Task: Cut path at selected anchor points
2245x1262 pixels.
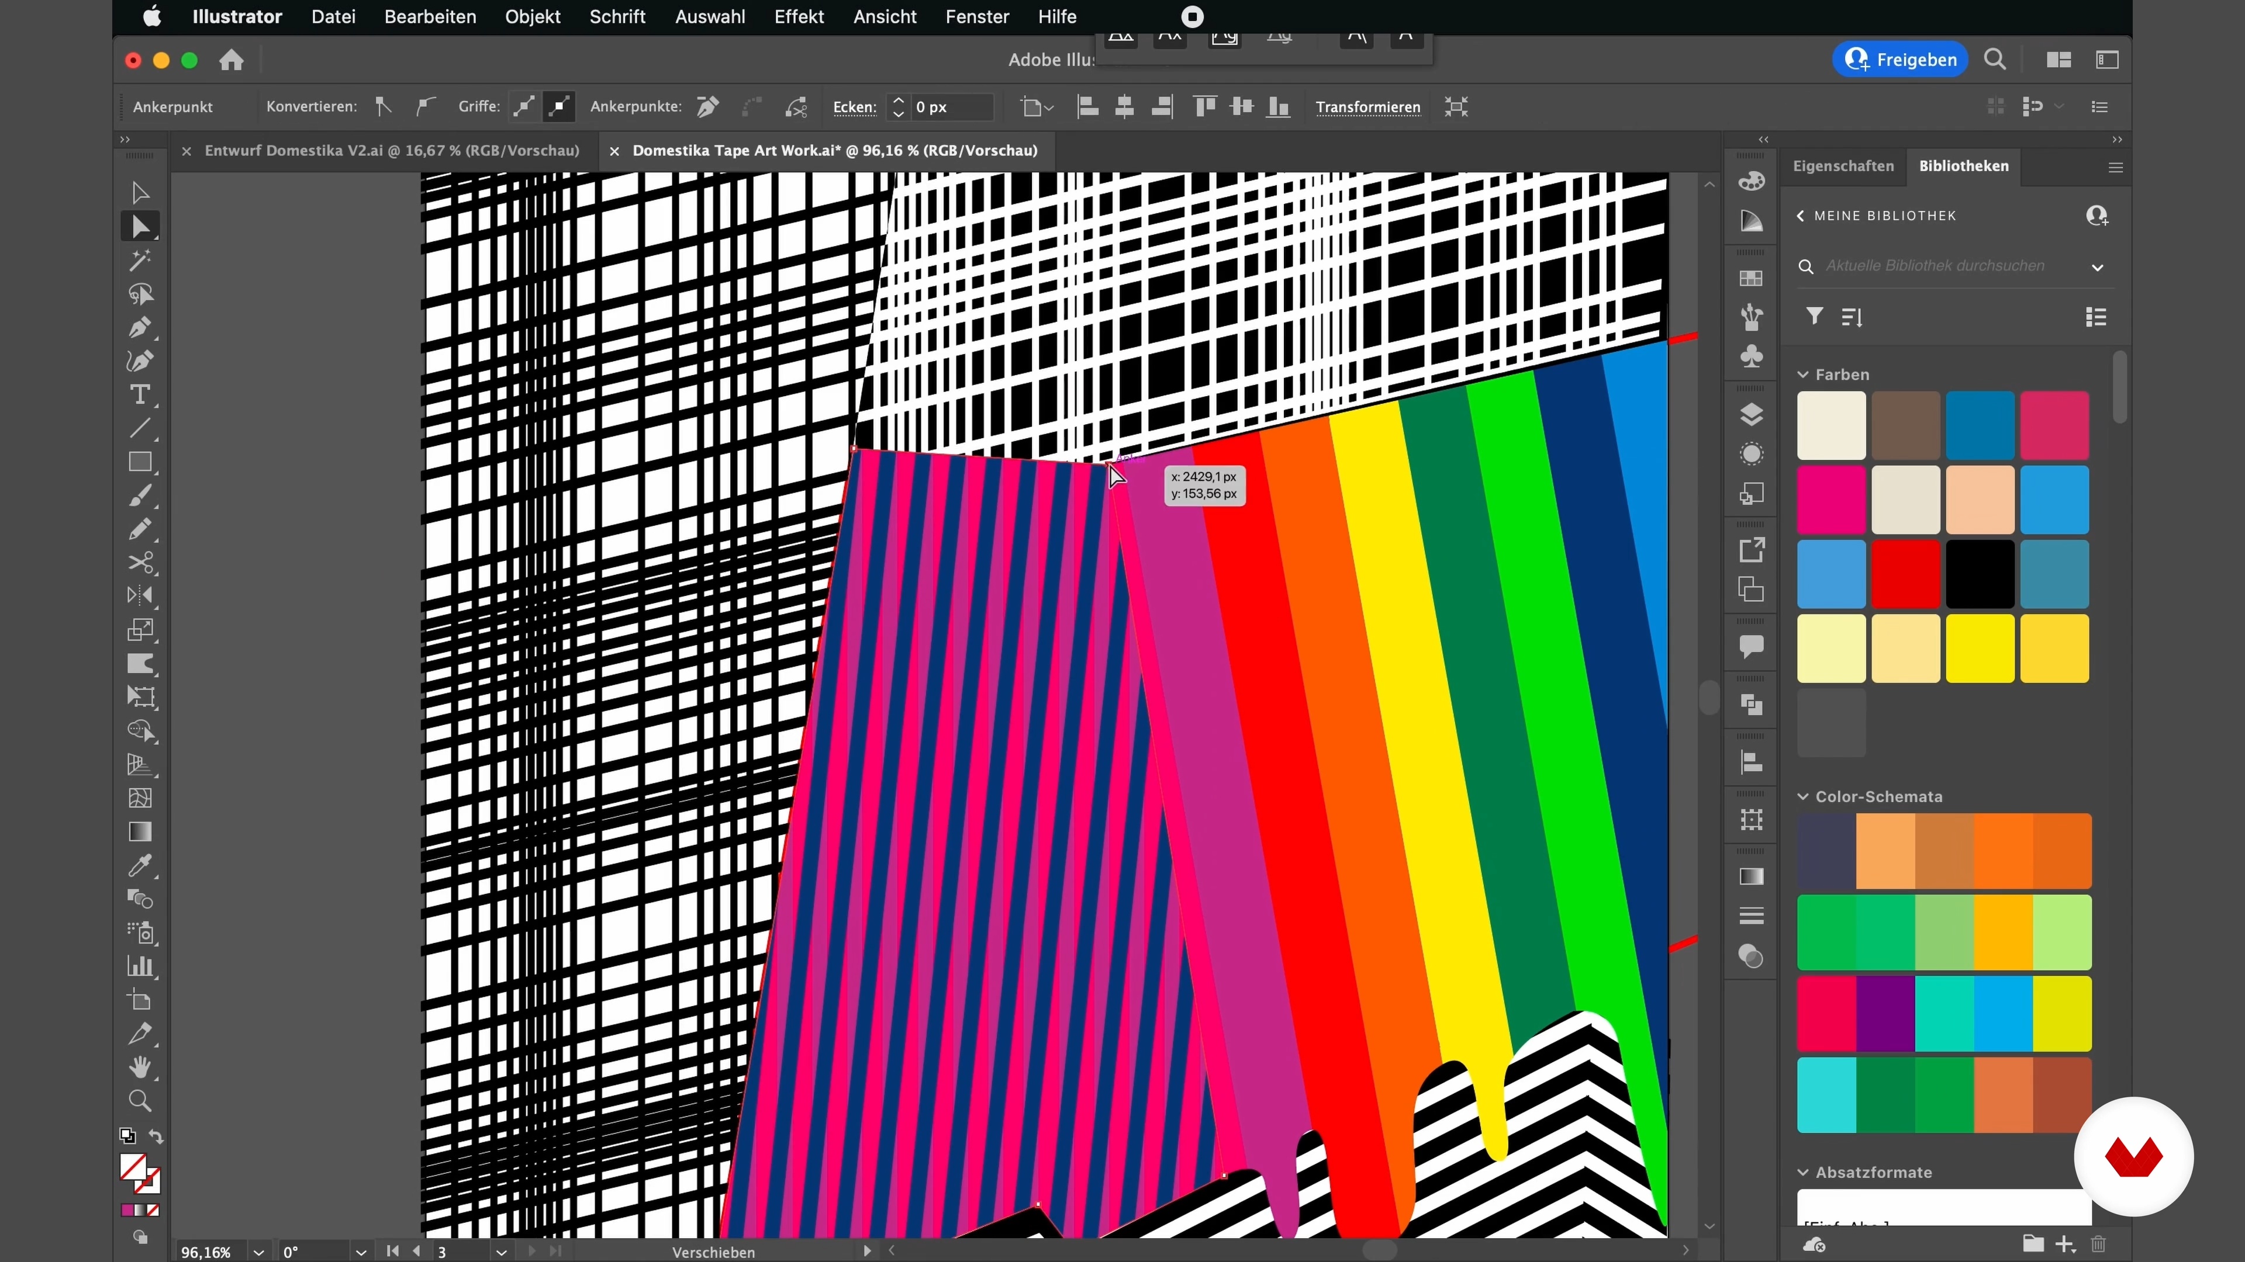Action: coord(796,107)
